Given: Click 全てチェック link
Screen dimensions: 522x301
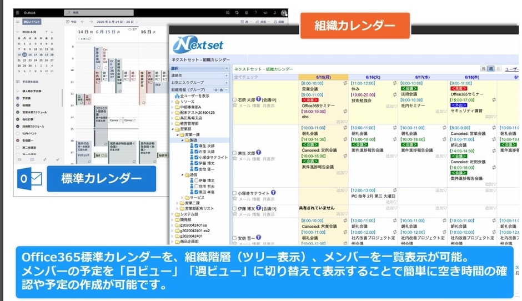Looking at the screenshot, I should 246,77.
